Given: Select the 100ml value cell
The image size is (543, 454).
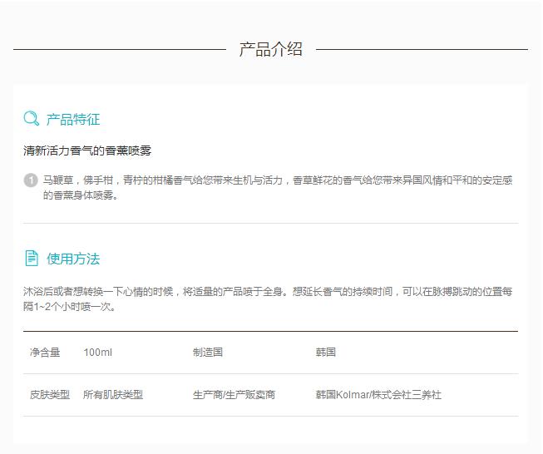Looking at the screenshot, I should [97, 353].
